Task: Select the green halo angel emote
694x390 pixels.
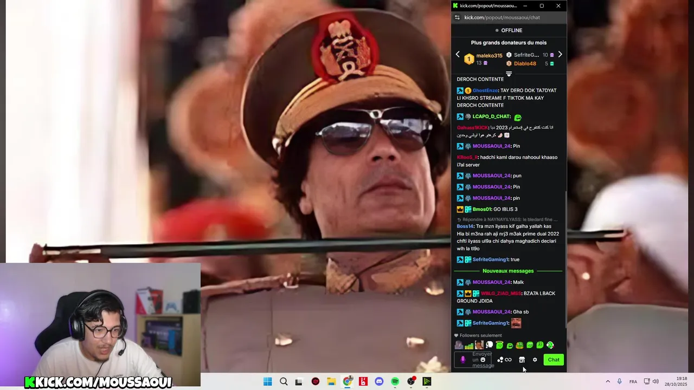Action: pos(499,345)
